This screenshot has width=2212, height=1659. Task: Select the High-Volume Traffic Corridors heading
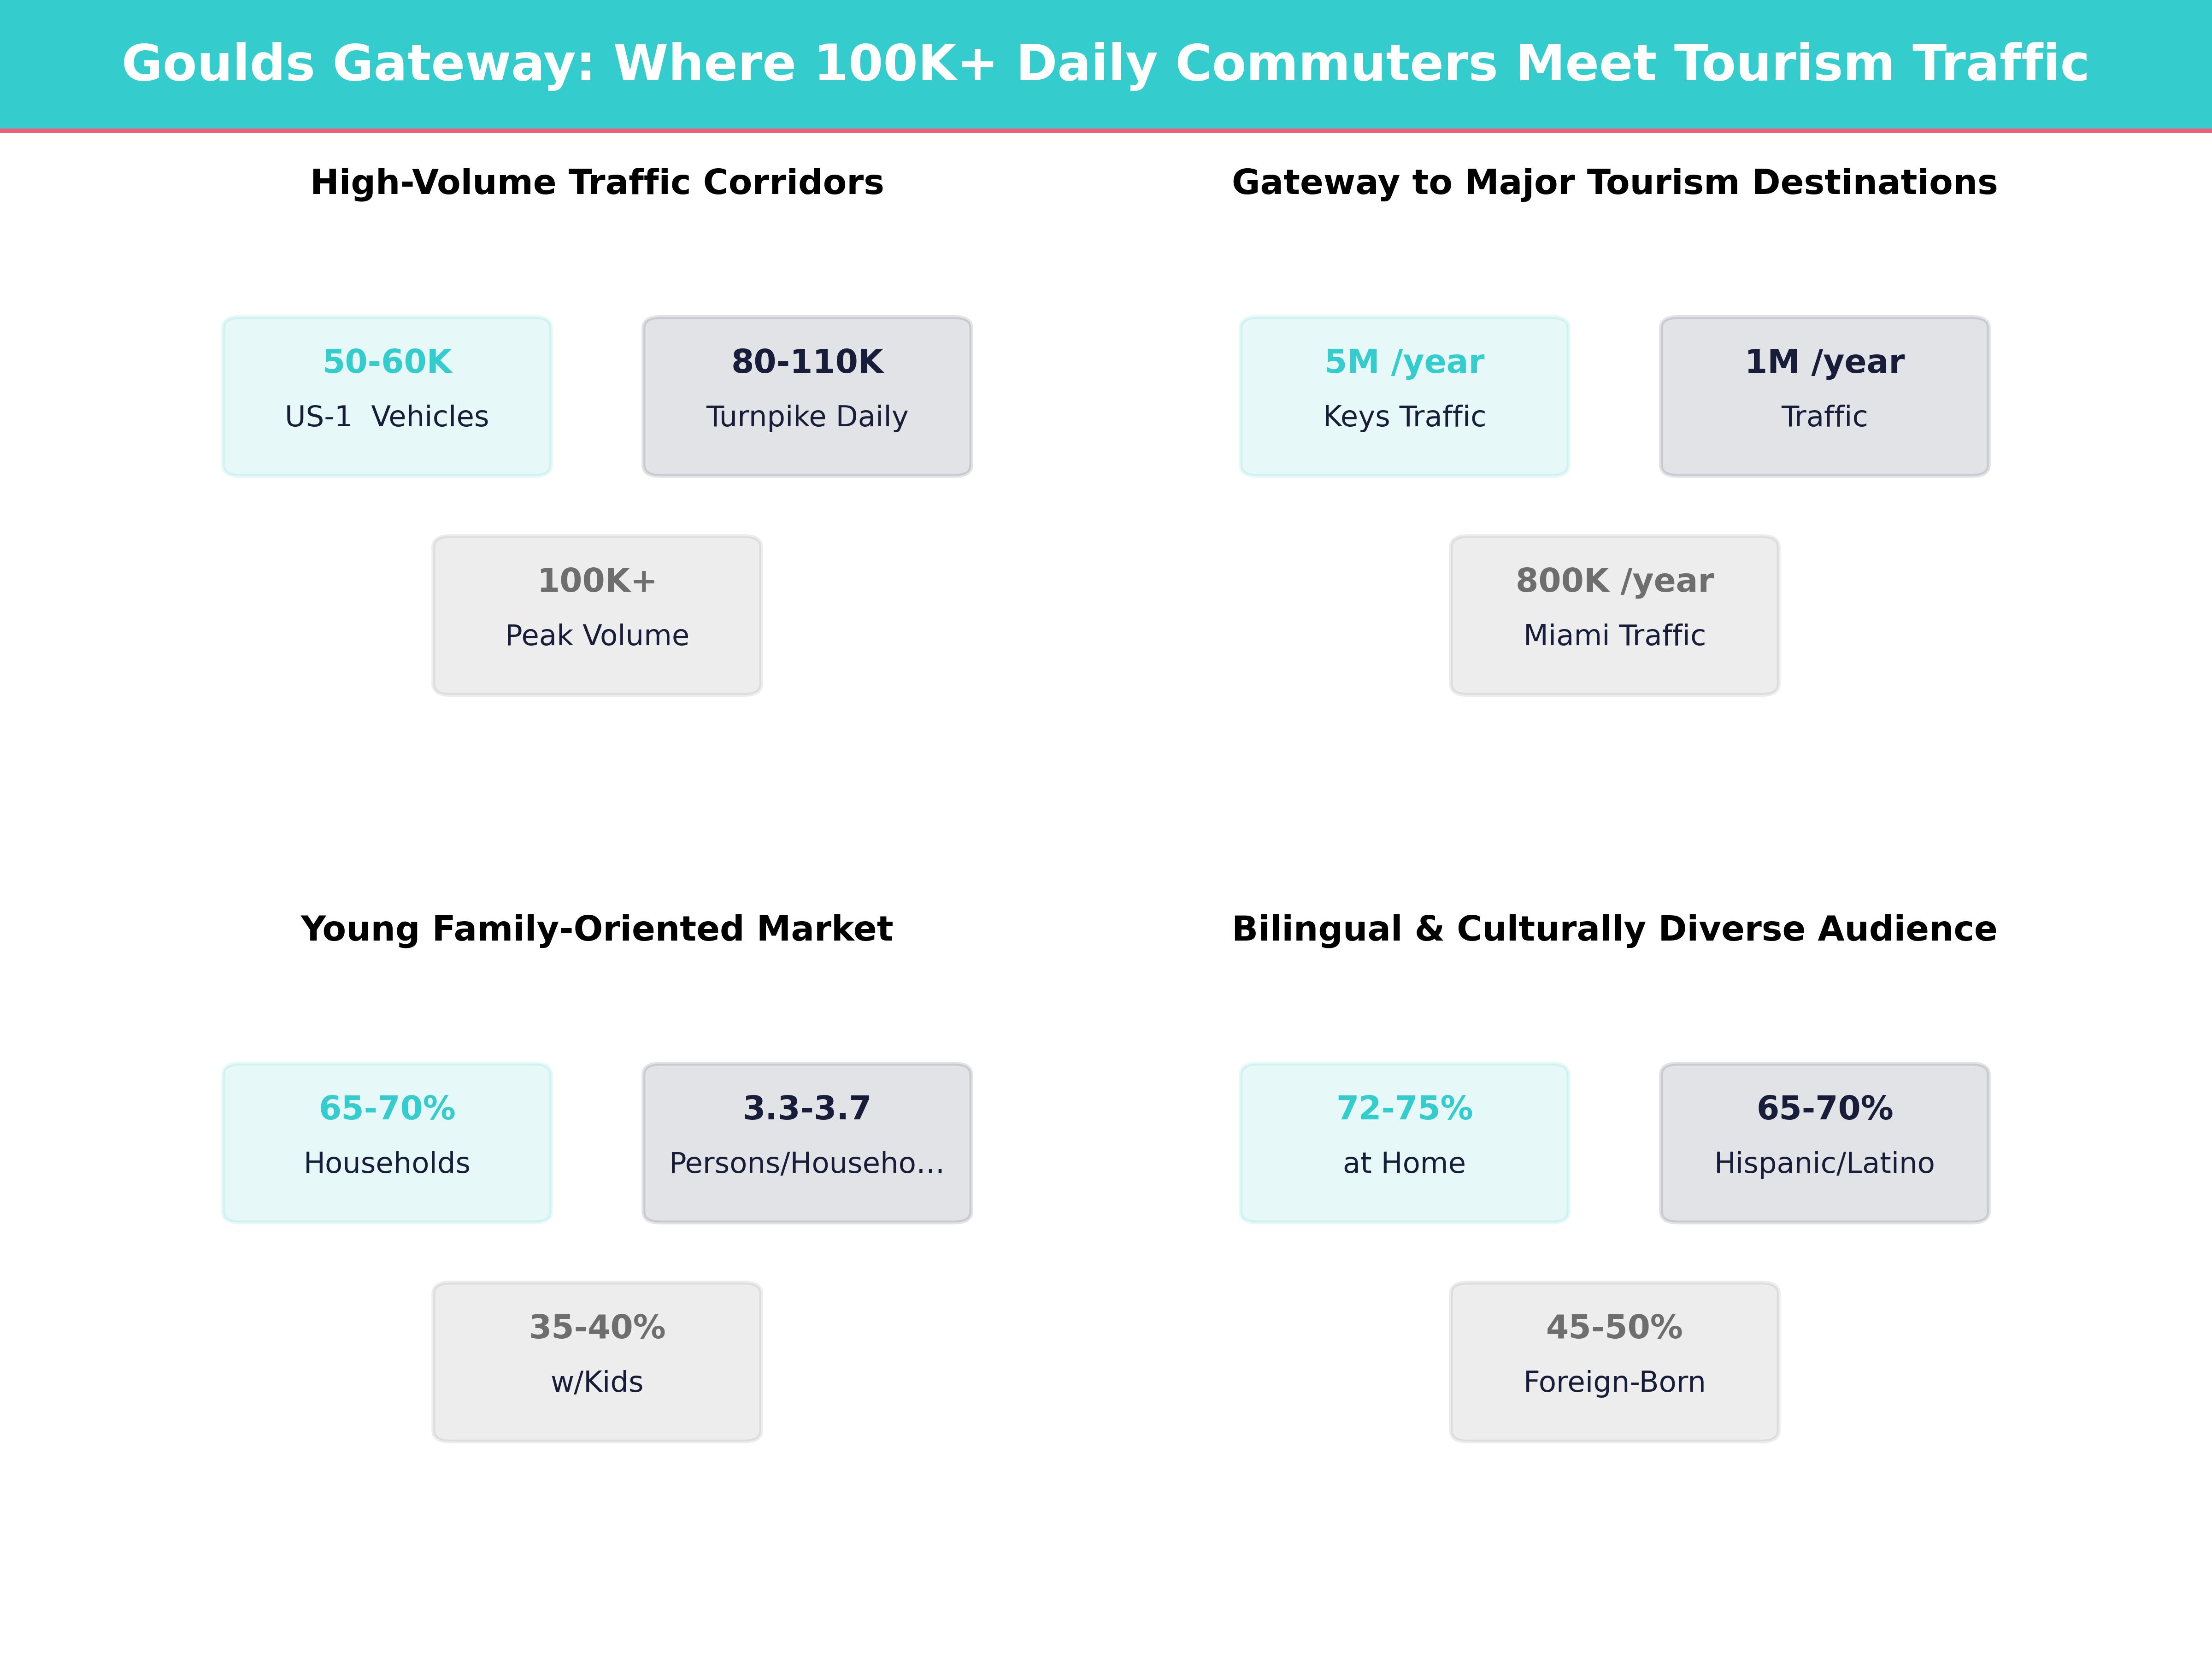(x=597, y=183)
